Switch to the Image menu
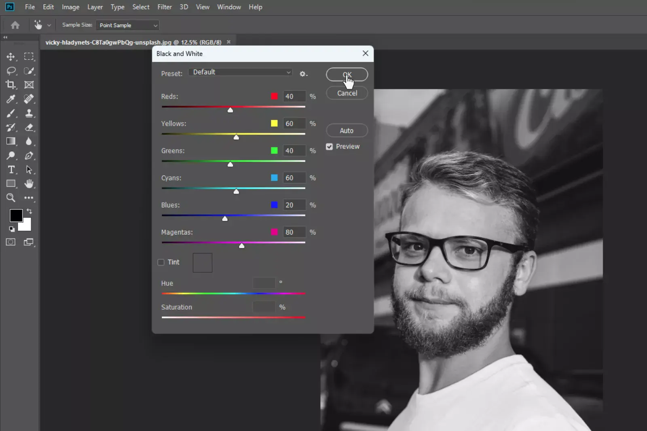Screen dimensions: 647x431 [x=70, y=7]
